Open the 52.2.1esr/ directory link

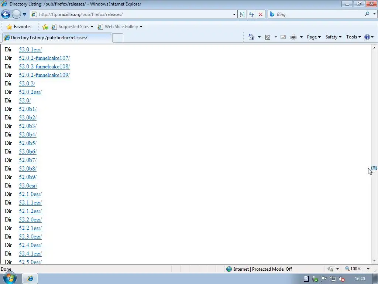click(x=30, y=228)
